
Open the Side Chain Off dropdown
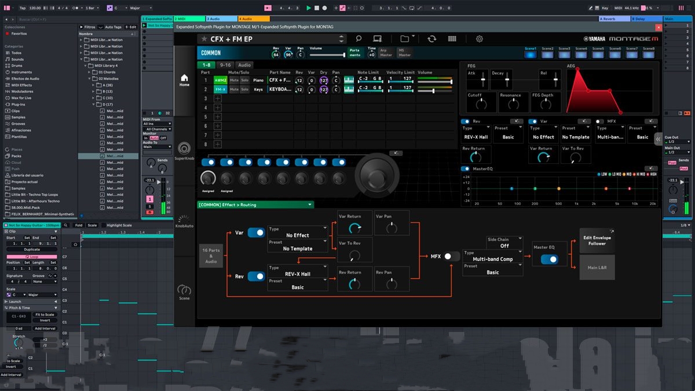point(504,242)
